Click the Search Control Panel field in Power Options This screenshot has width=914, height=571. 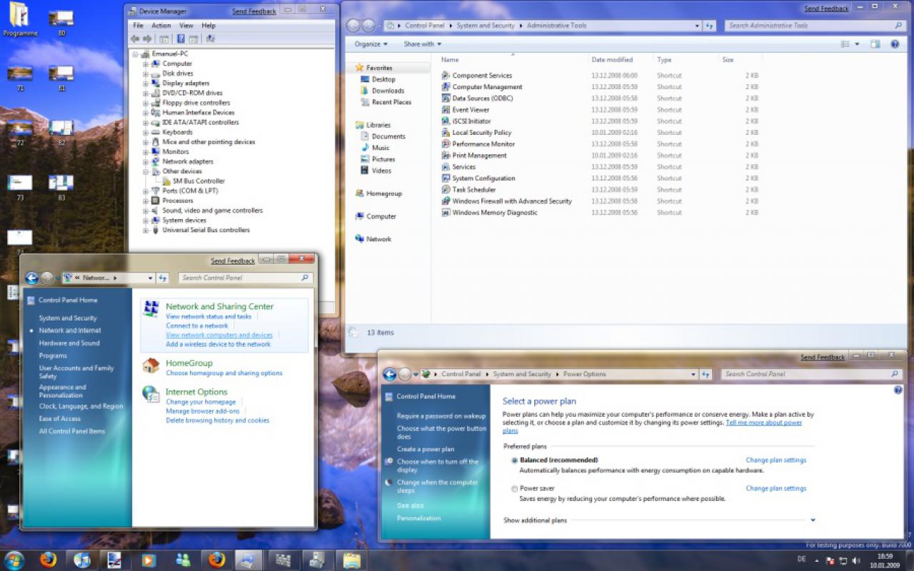pyautogui.click(x=811, y=374)
